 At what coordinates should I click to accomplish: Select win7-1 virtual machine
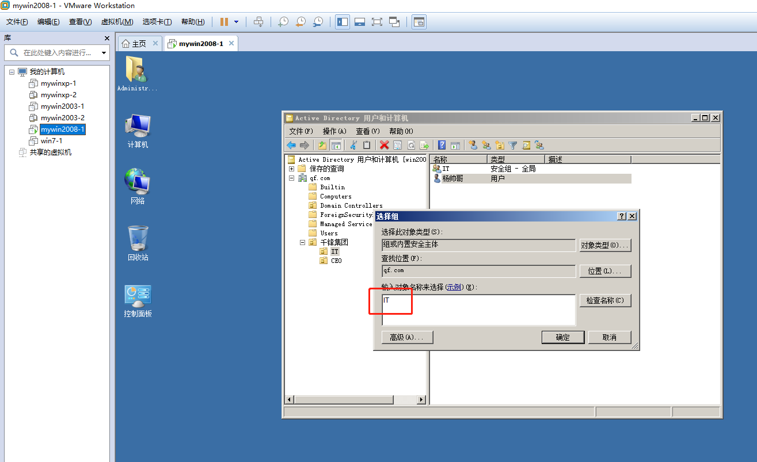coord(51,141)
